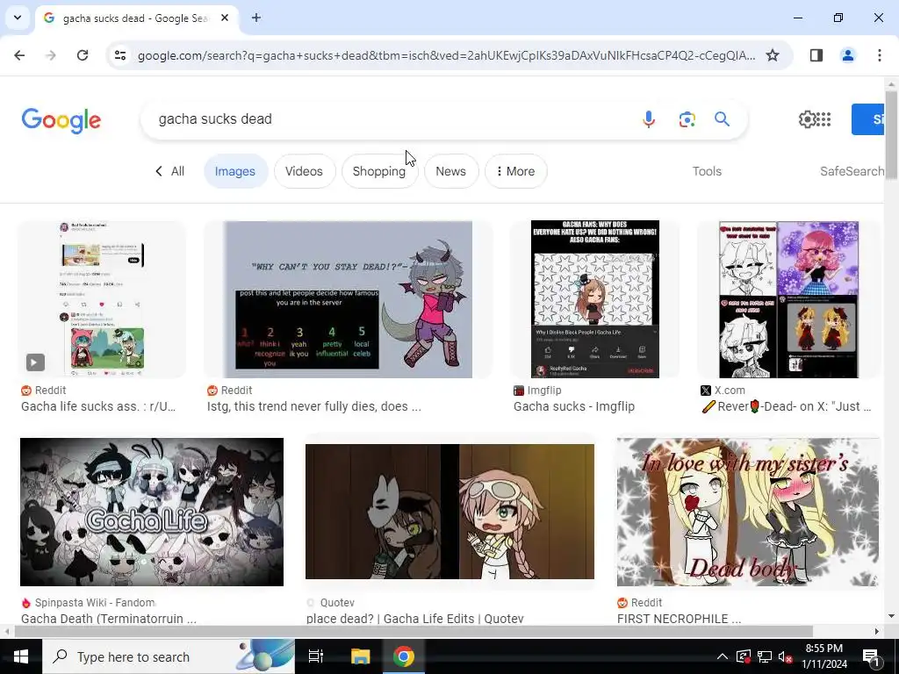Go forward with the forward arrow

51,55
